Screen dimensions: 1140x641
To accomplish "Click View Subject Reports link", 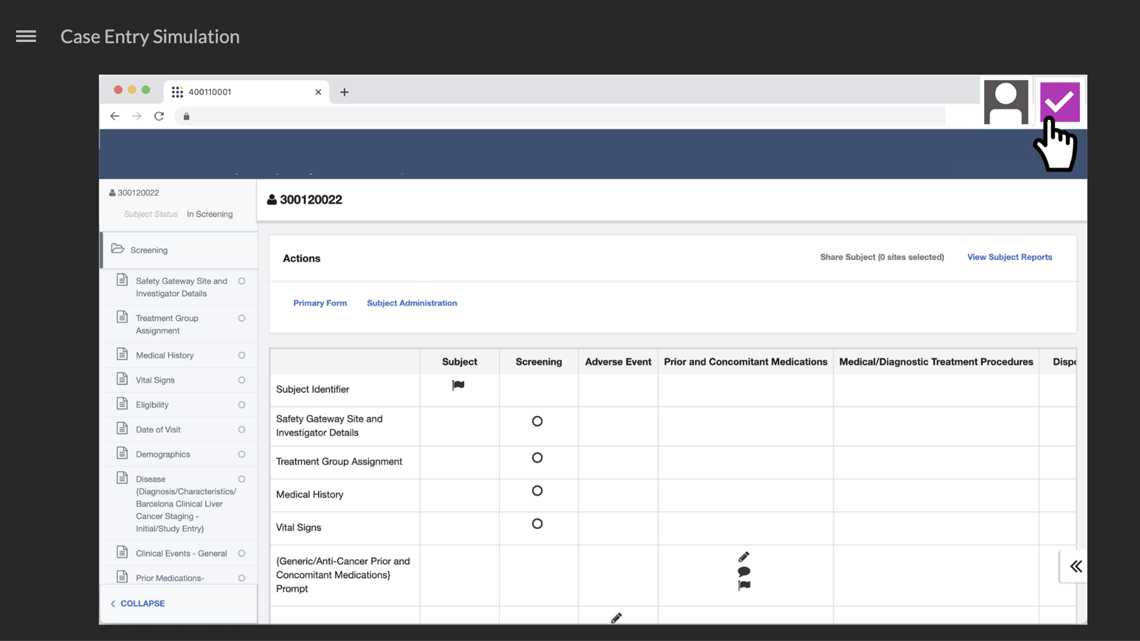I will click(1009, 257).
